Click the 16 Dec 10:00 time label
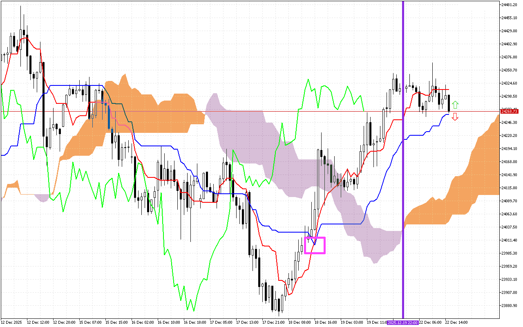 click(169, 323)
